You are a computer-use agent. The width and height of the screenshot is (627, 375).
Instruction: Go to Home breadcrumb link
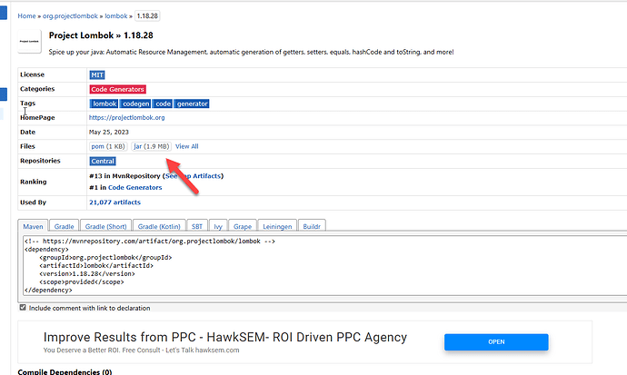(x=26, y=16)
